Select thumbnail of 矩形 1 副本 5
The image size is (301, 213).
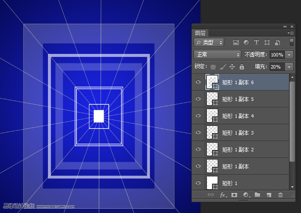(212, 99)
